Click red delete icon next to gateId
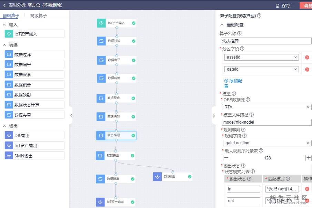The height and width of the screenshot is (208, 312). [307, 70]
